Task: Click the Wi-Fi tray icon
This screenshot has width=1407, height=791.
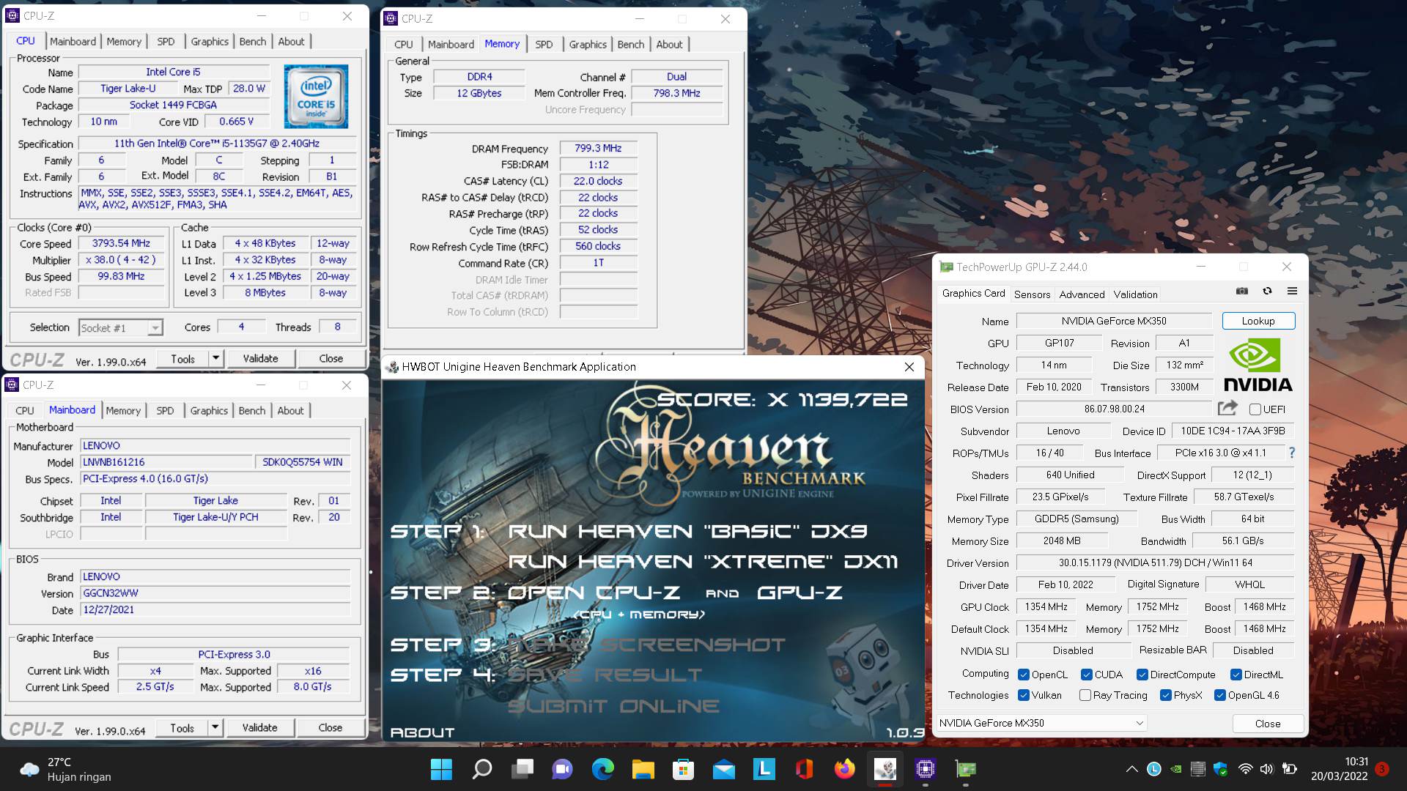Action: click(x=1245, y=769)
